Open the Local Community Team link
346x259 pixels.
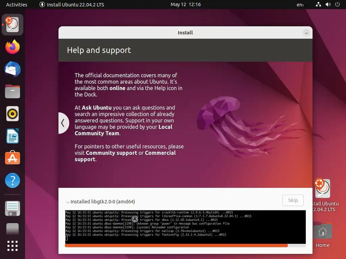123,130
